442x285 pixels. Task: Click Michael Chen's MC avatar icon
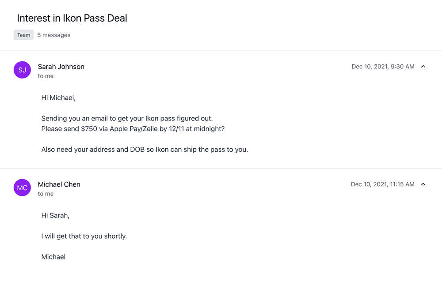pyautogui.click(x=22, y=188)
